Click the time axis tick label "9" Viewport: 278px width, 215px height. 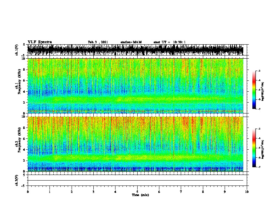tap(225, 192)
